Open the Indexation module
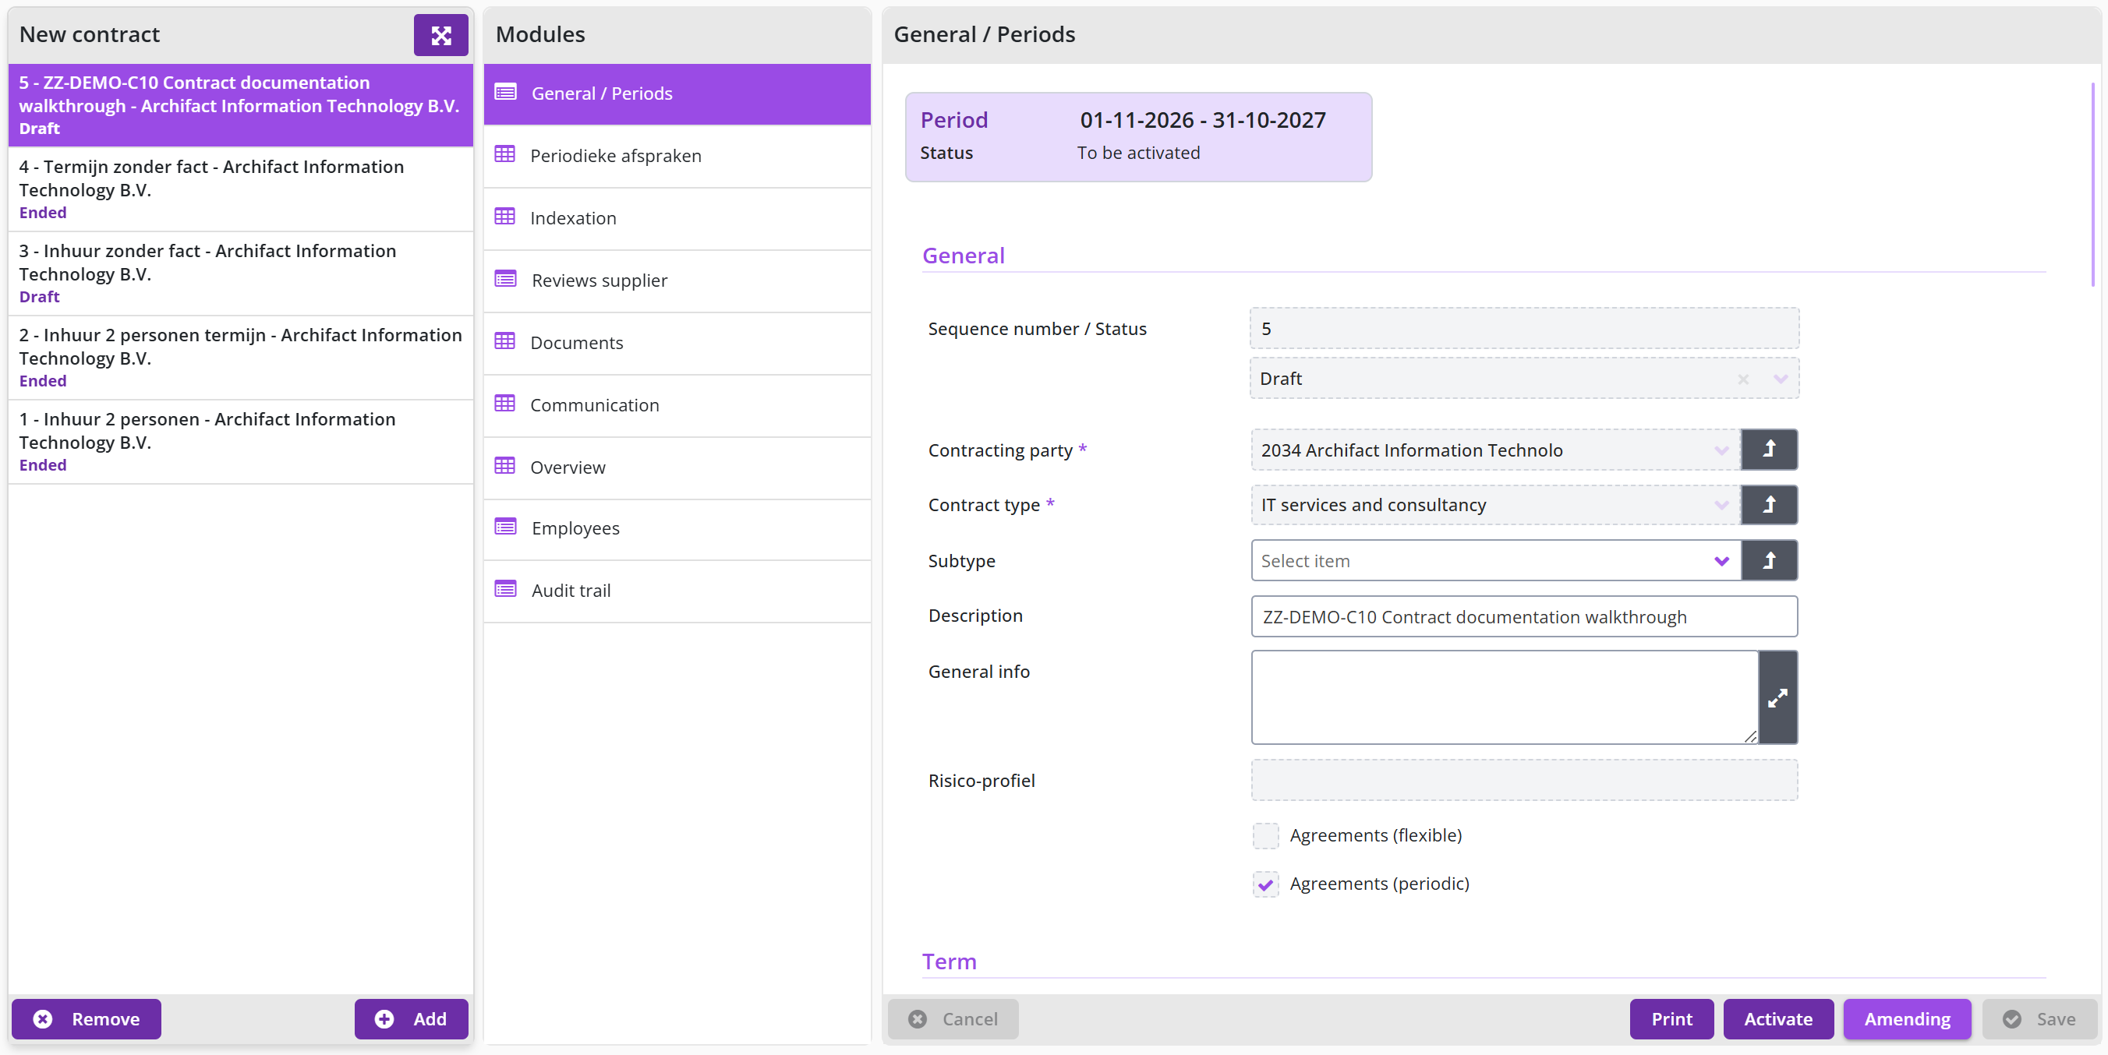 [677, 217]
